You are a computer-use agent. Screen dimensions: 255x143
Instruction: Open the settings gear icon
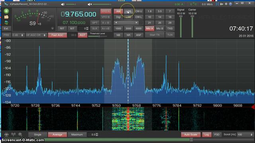tap(226, 4)
